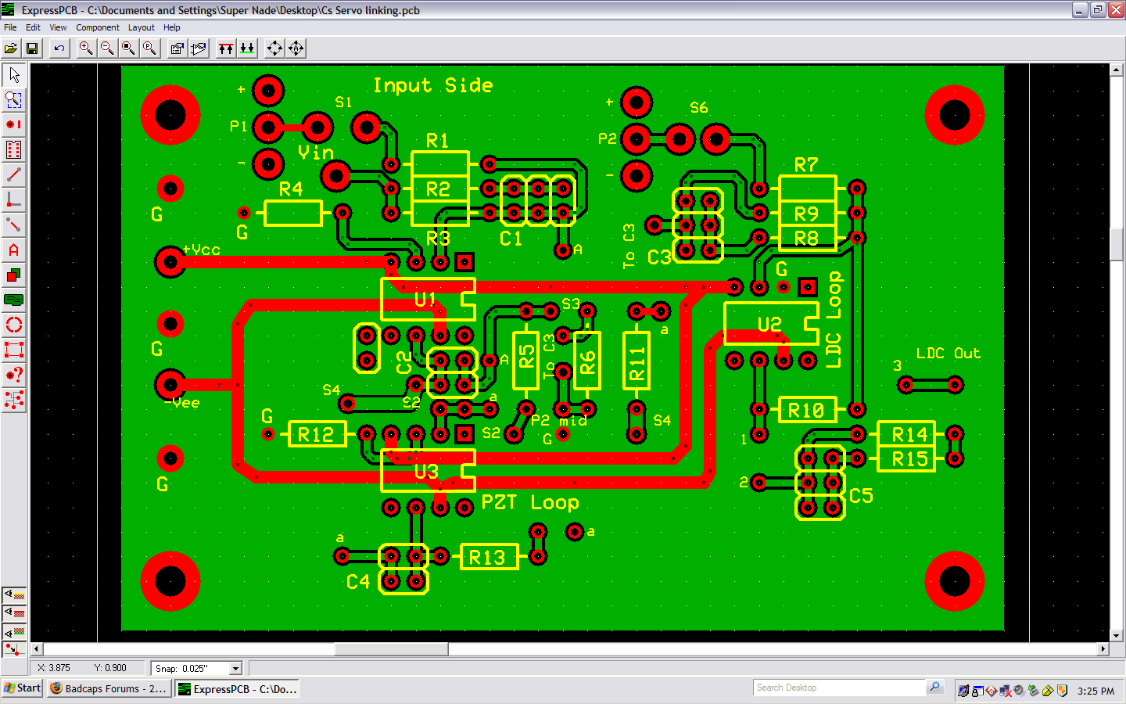
Task: Select the zoom-to-area tool in the side toolbar
Action: pyautogui.click(x=14, y=100)
